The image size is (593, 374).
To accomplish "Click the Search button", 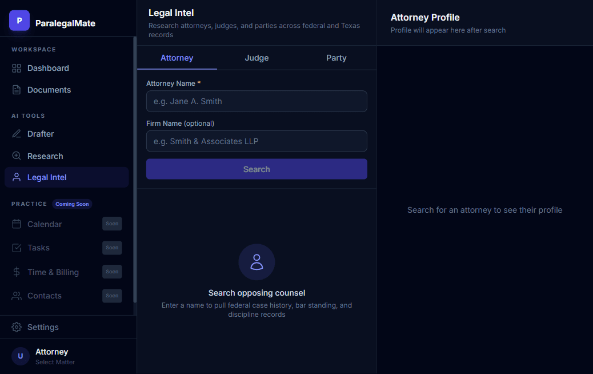I will [x=257, y=169].
